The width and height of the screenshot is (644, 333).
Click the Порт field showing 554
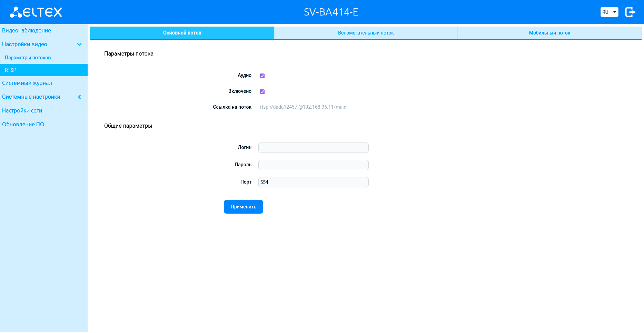[314, 182]
